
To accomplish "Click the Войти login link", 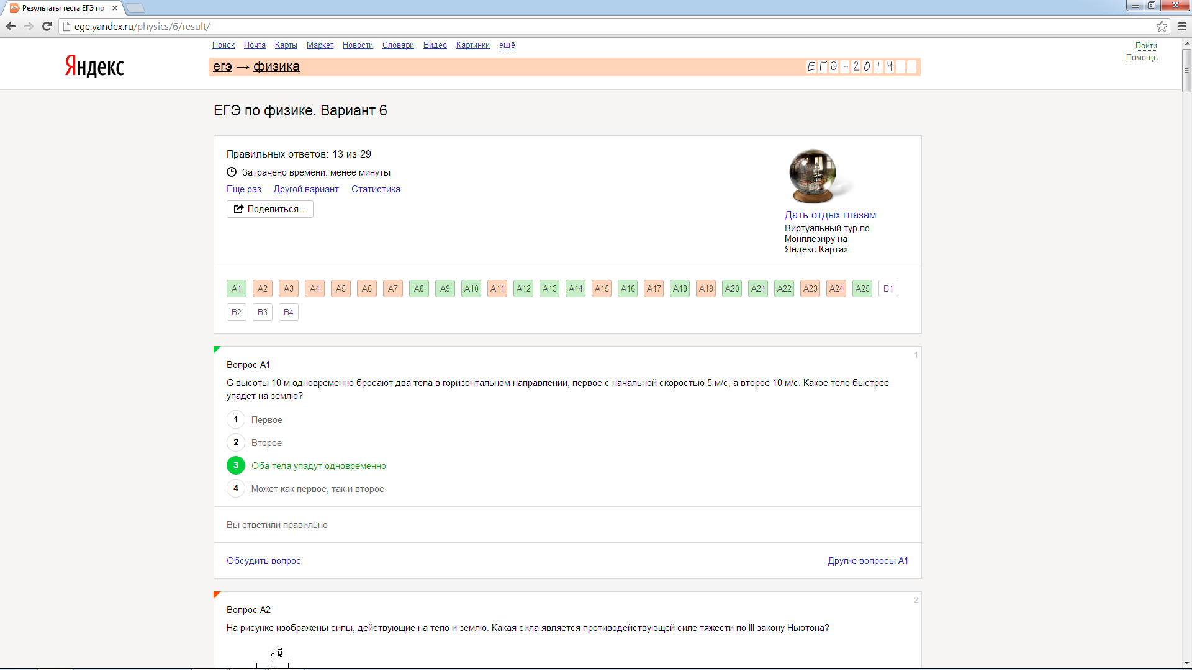I will click(x=1146, y=45).
